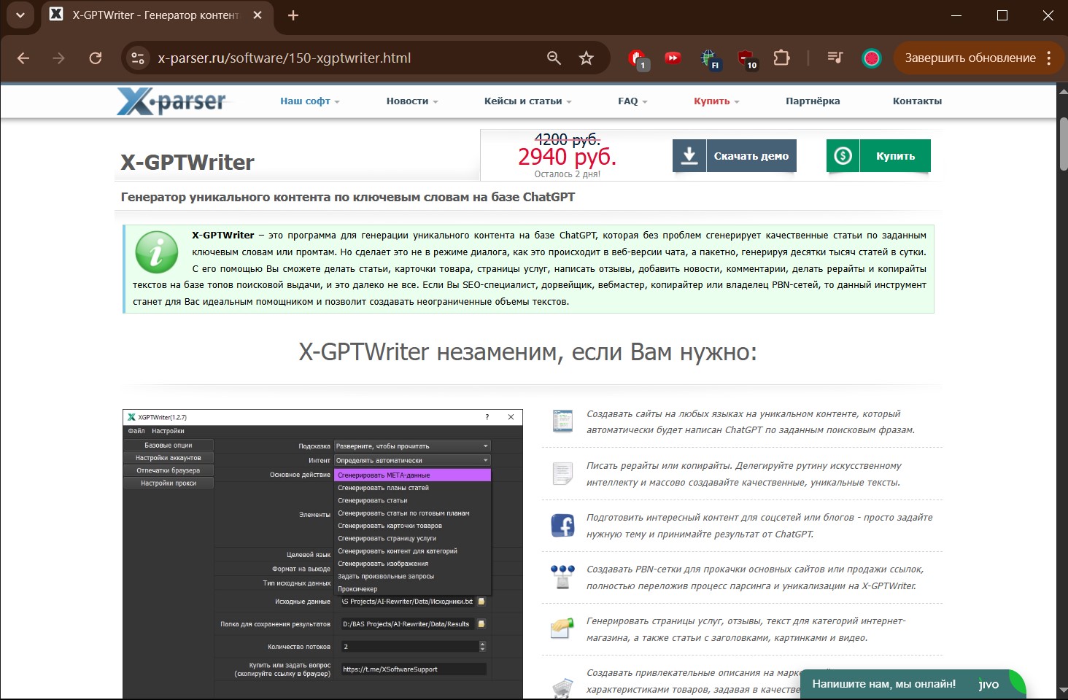The height and width of the screenshot is (700, 1068).
Task: Open the Контакты menu item
Action: [917, 101]
